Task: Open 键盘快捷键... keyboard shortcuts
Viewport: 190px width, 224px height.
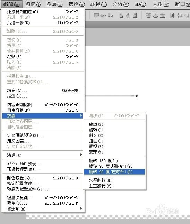Action: [43, 198]
